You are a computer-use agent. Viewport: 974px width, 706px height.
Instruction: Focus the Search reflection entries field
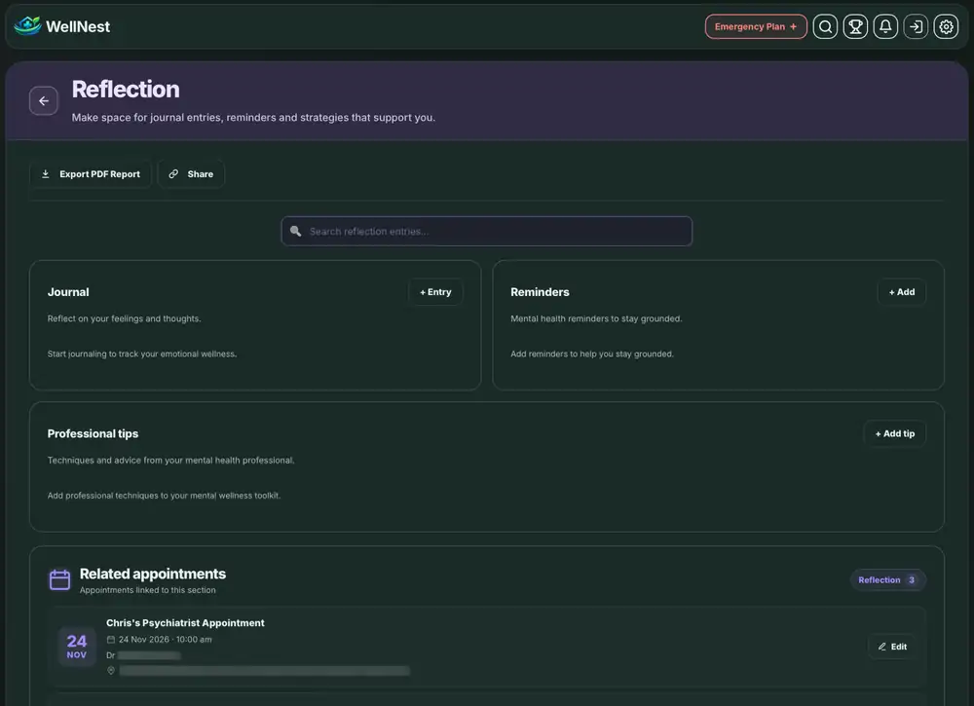tap(486, 231)
